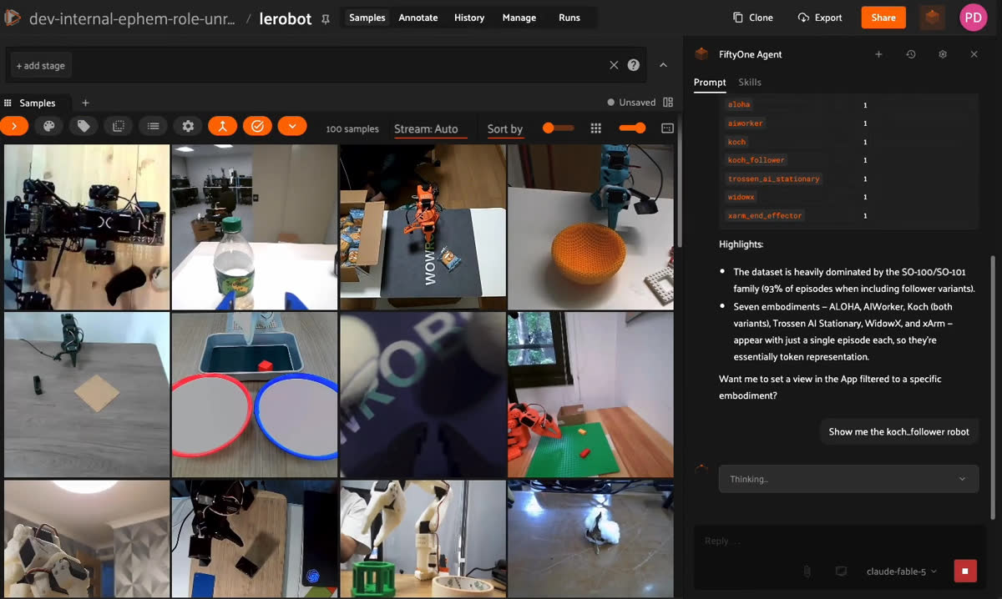The height and width of the screenshot is (599, 1002).
Task: Click the orange similarity sort icon
Action: click(x=223, y=126)
